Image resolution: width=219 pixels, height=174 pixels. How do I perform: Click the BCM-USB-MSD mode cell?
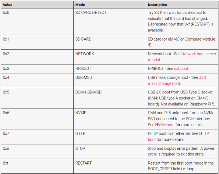click(x=88, y=92)
